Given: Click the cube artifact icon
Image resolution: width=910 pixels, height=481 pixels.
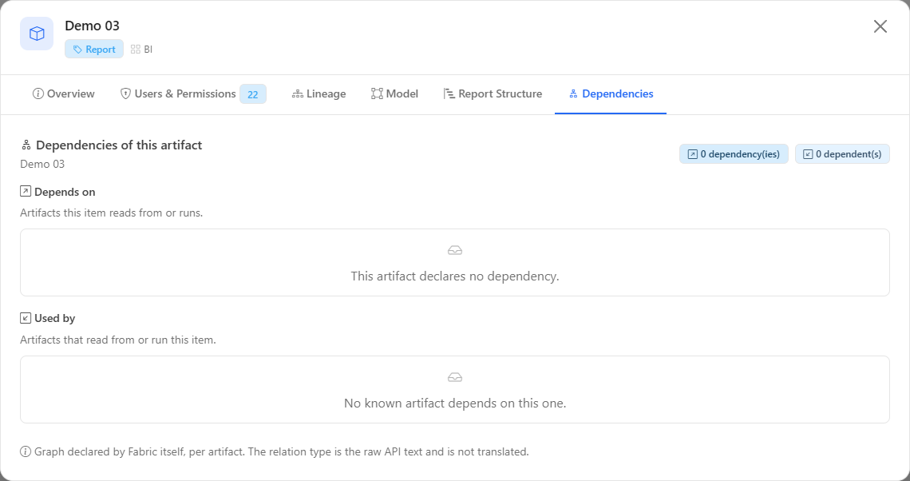Looking at the screenshot, I should click(37, 34).
